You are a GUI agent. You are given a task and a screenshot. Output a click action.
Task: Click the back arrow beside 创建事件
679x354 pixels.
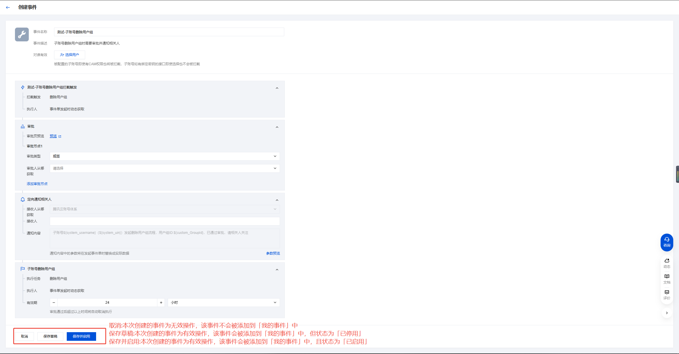click(x=8, y=7)
